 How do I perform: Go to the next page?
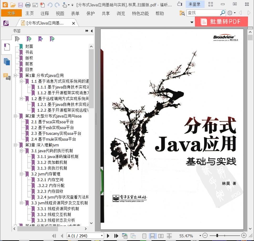click(x=108, y=236)
